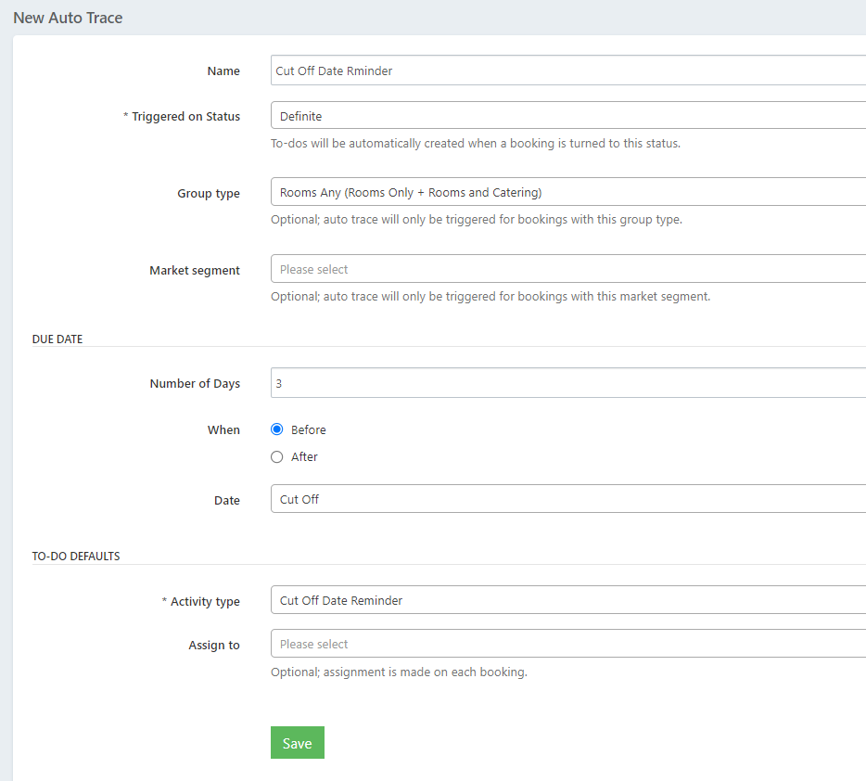Click the Number of Days label

click(x=195, y=384)
